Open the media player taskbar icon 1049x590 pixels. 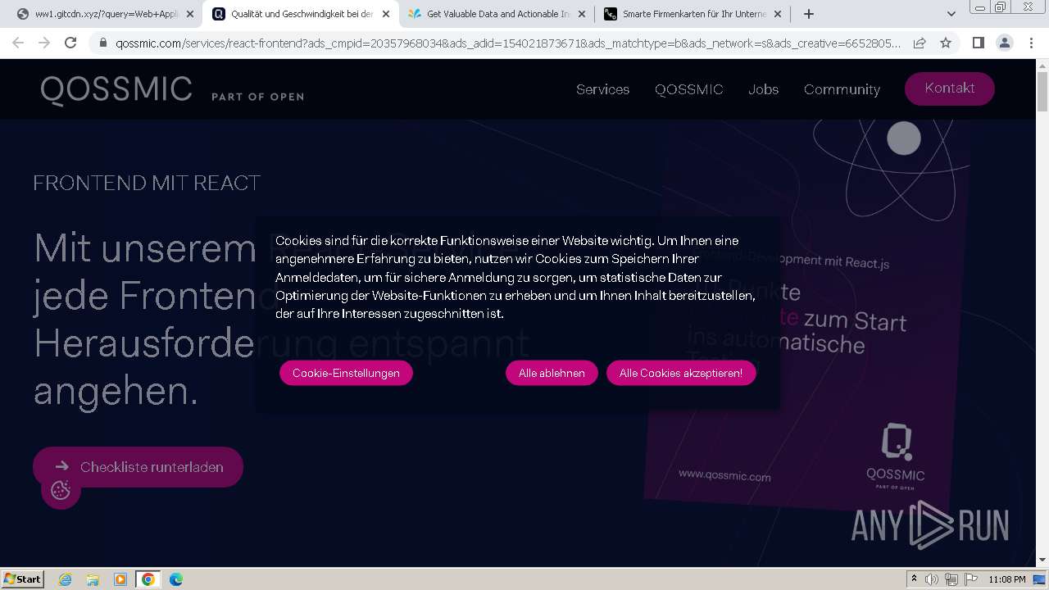pos(120,579)
